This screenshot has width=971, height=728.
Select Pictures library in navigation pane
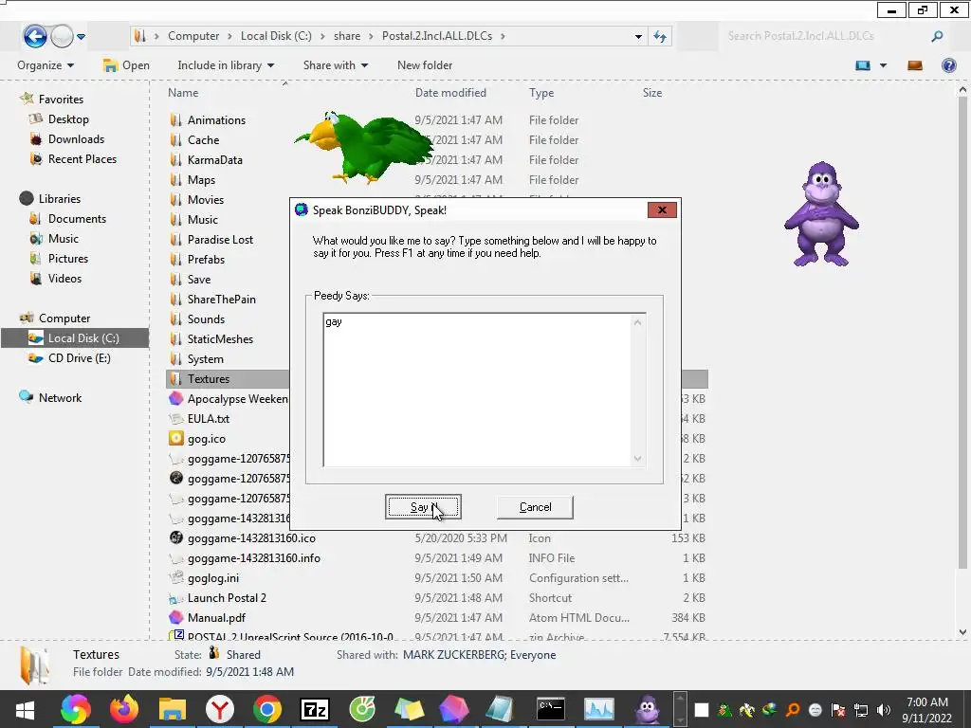(68, 259)
